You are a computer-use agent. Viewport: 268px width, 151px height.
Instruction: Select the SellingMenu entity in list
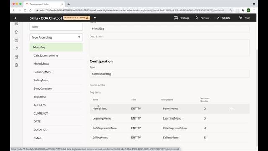56,80
